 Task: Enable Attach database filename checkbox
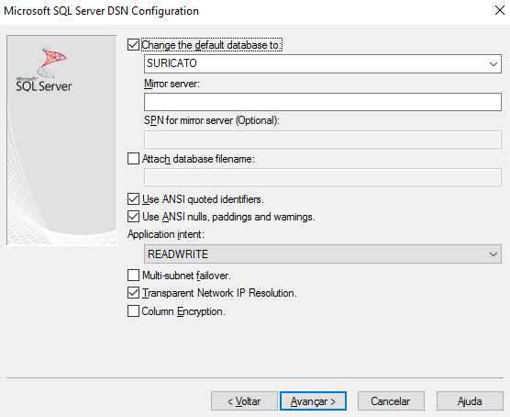coord(133,159)
